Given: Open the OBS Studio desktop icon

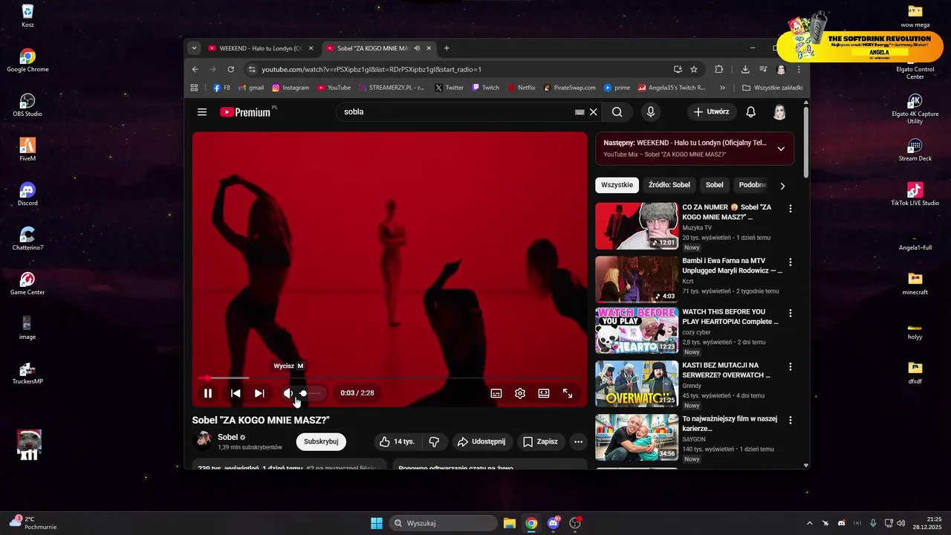Looking at the screenshot, I should (x=27, y=105).
